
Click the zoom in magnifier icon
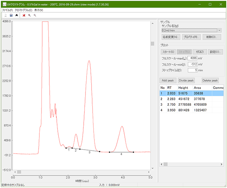point(29,16)
